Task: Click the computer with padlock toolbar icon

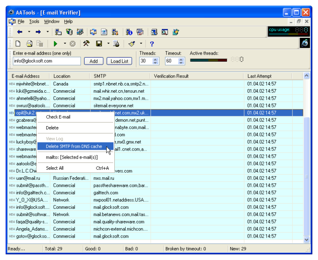Action: point(115,32)
